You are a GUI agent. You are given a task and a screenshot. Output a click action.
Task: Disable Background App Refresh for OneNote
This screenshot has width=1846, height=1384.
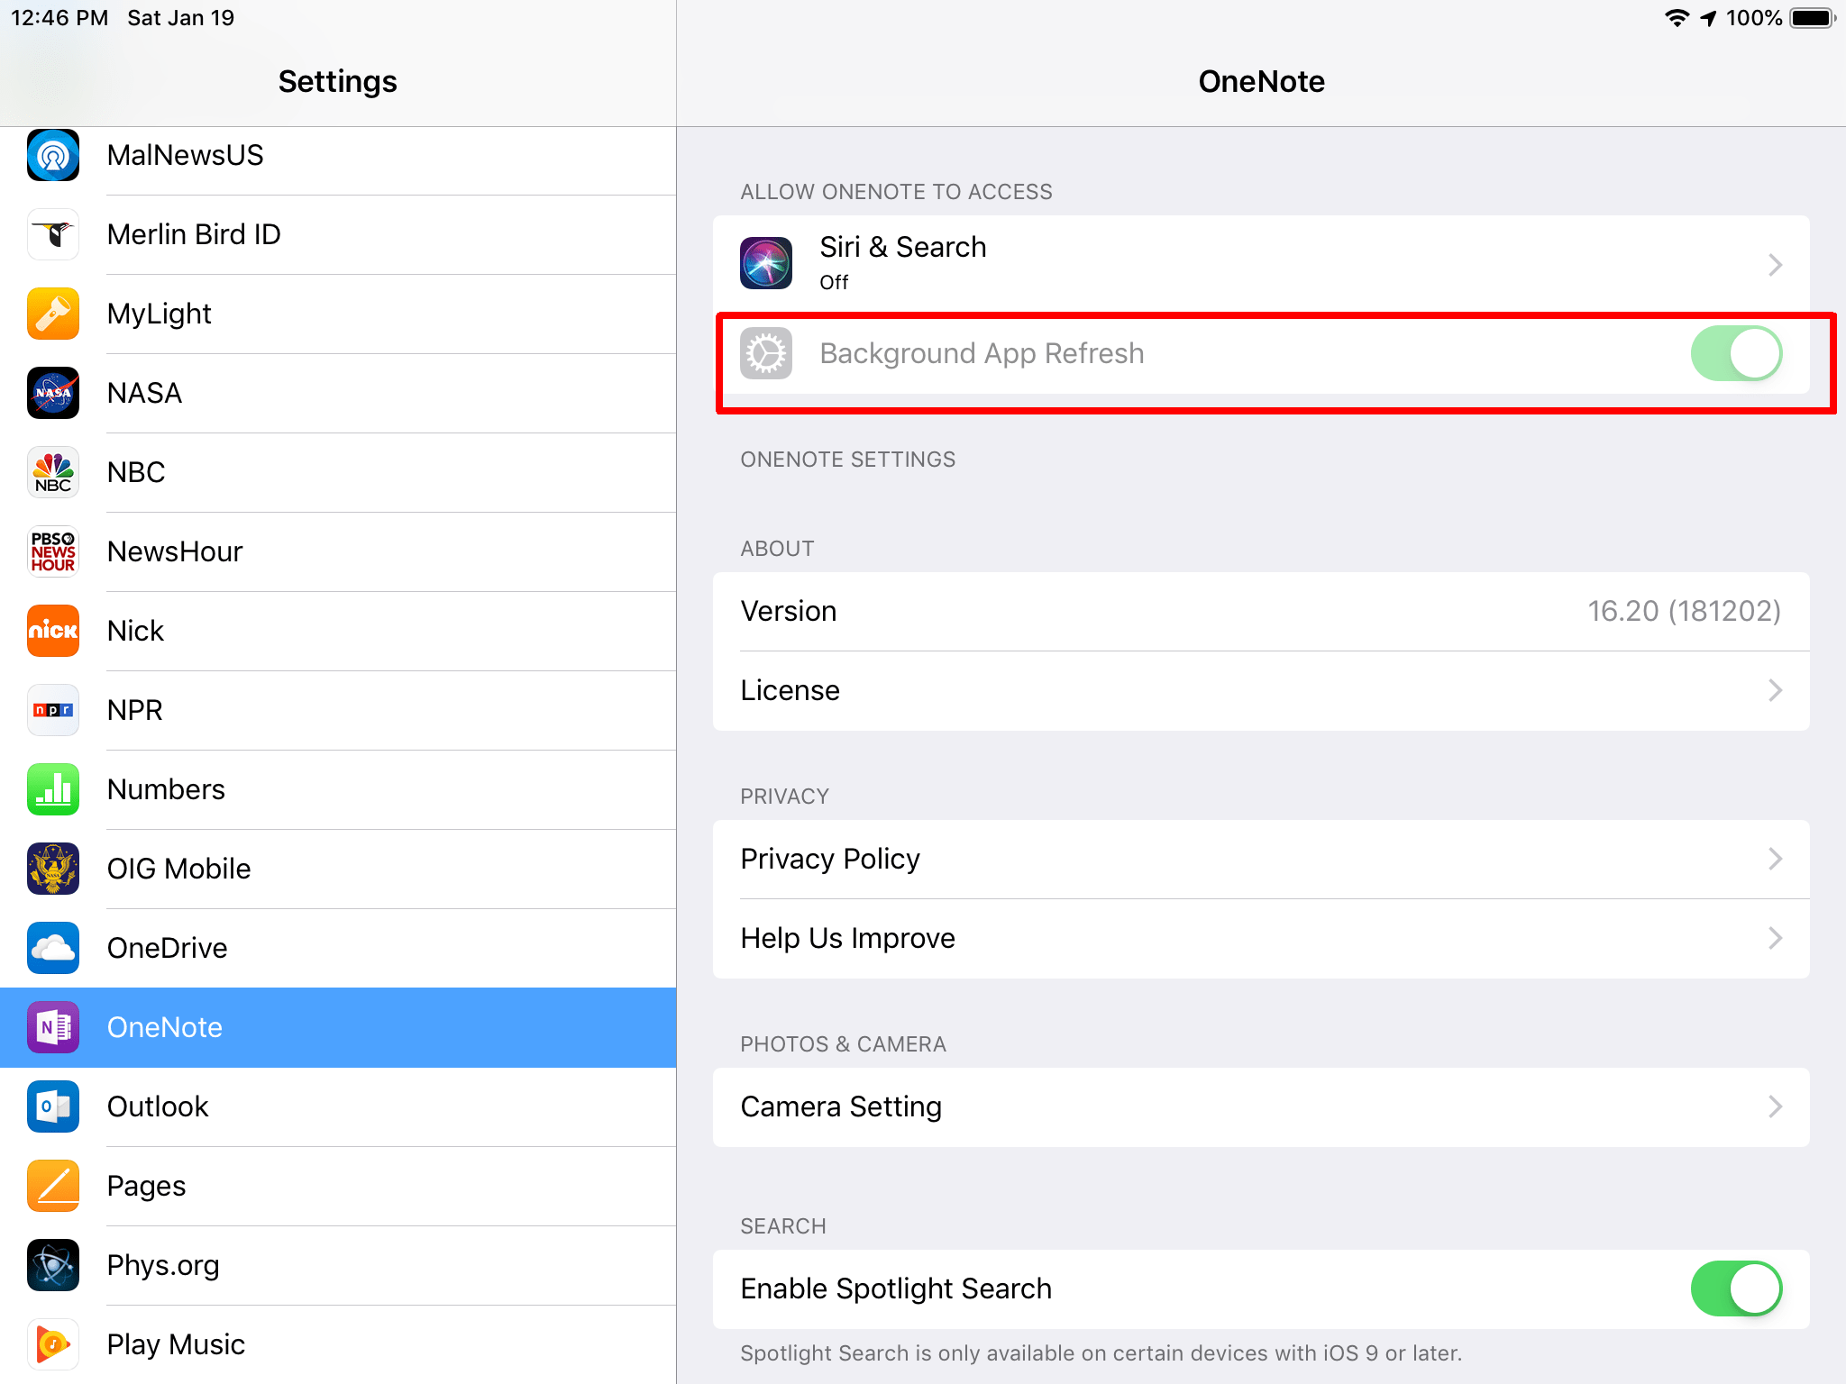coord(1735,353)
